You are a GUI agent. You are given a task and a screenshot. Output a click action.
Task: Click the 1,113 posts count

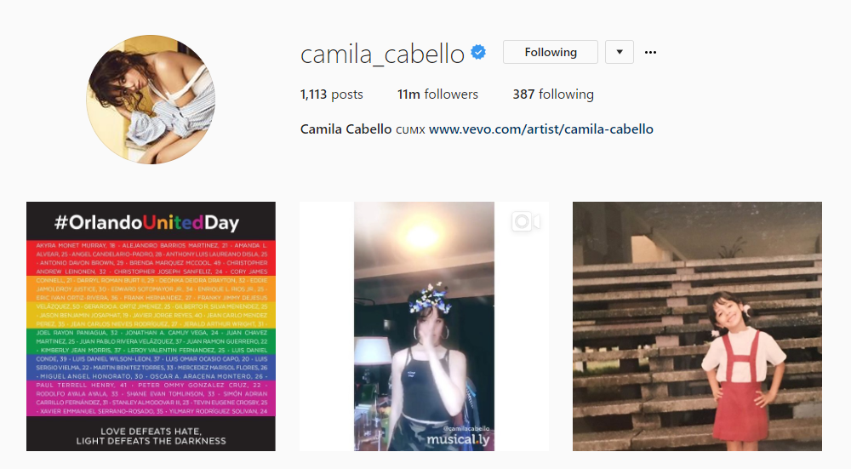click(332, 94)
